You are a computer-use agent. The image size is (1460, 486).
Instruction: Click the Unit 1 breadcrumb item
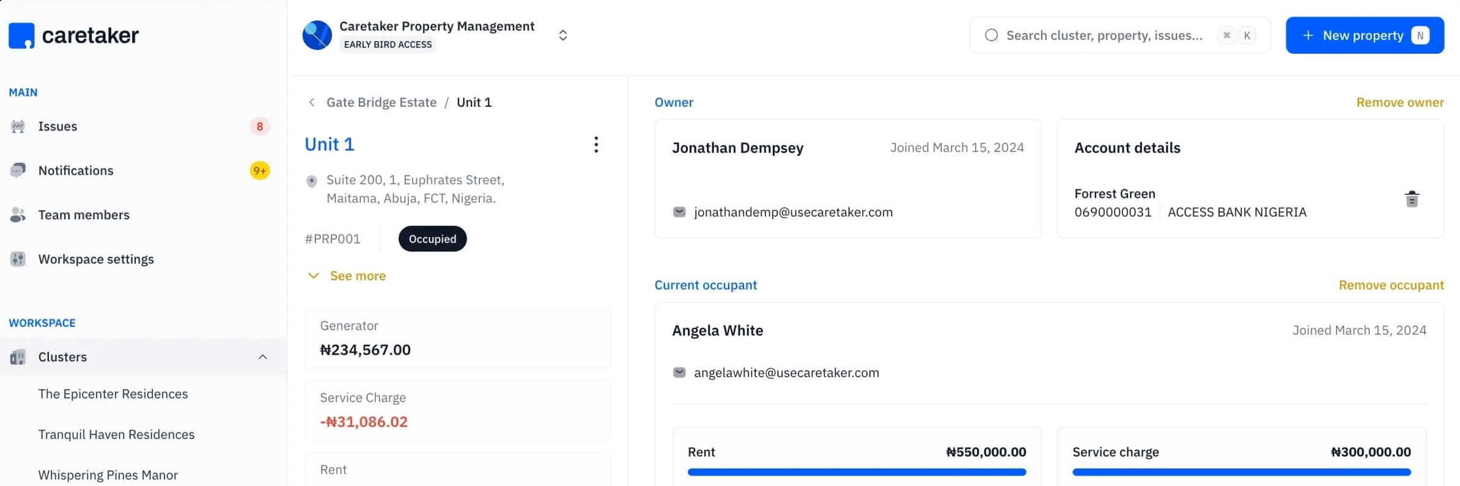[x=474, y=103]
